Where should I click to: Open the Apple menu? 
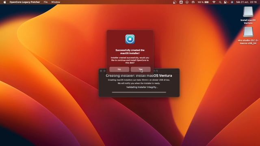pyautogui.click(x=4, y=2)
